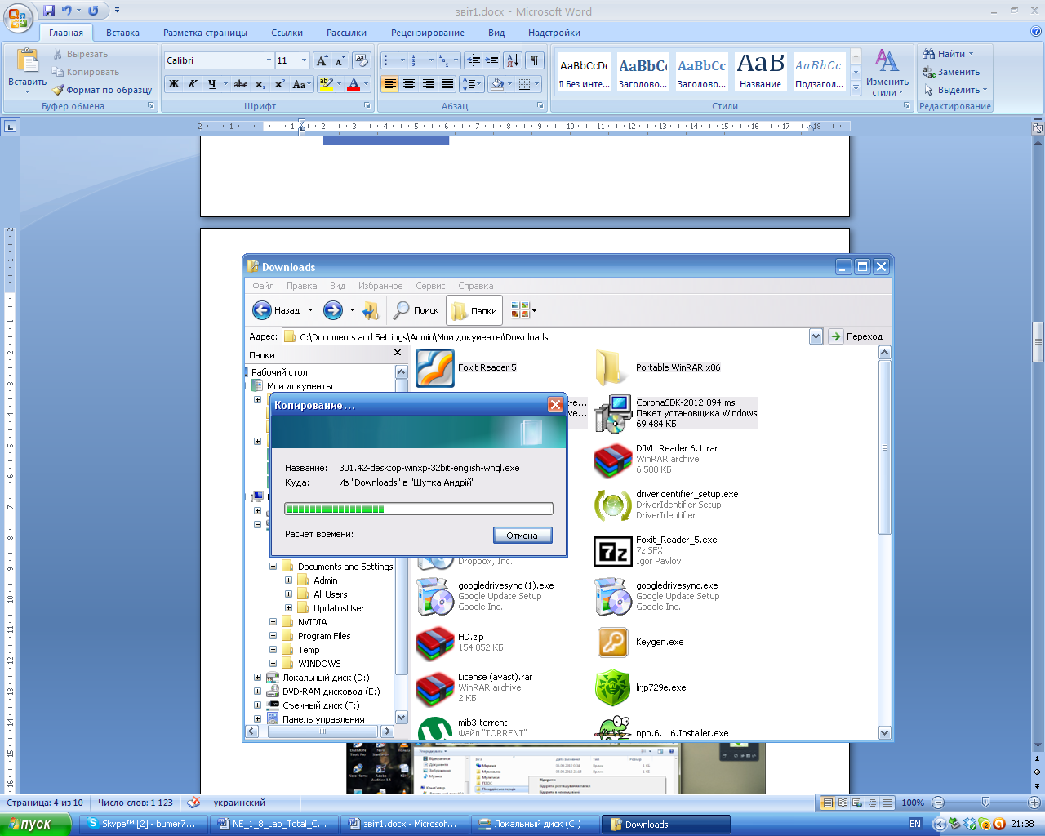Open the Вставка ribbon tab
Image resolution: width=1045 pixels, height=836 pixels.
[x=122, y=33]
